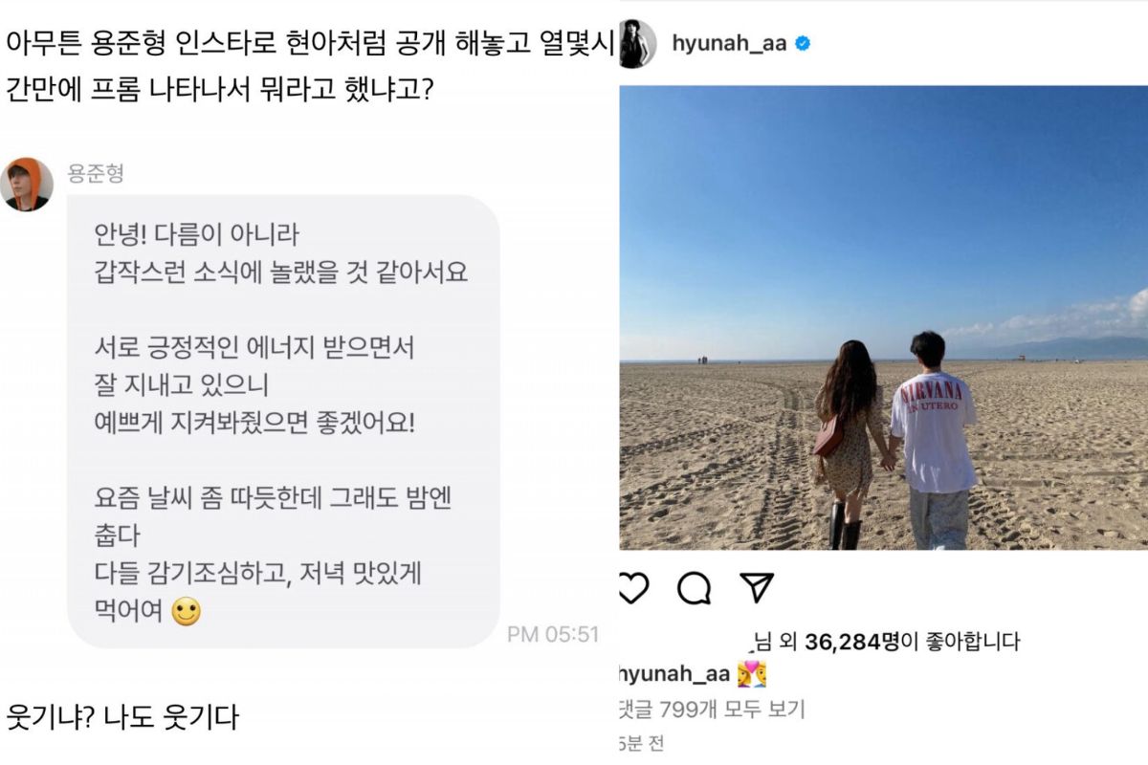This screenshot has width=1148, height=765.
Task: Click the PM 05:51 message timestamp
Action: point(553,633)
